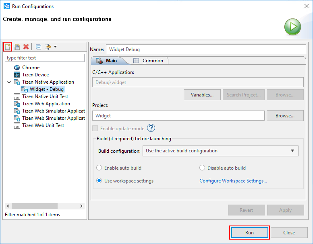Screen dimensions: 313x244
Task: Select Enable auto build radio button
Action: pos(99,168)
